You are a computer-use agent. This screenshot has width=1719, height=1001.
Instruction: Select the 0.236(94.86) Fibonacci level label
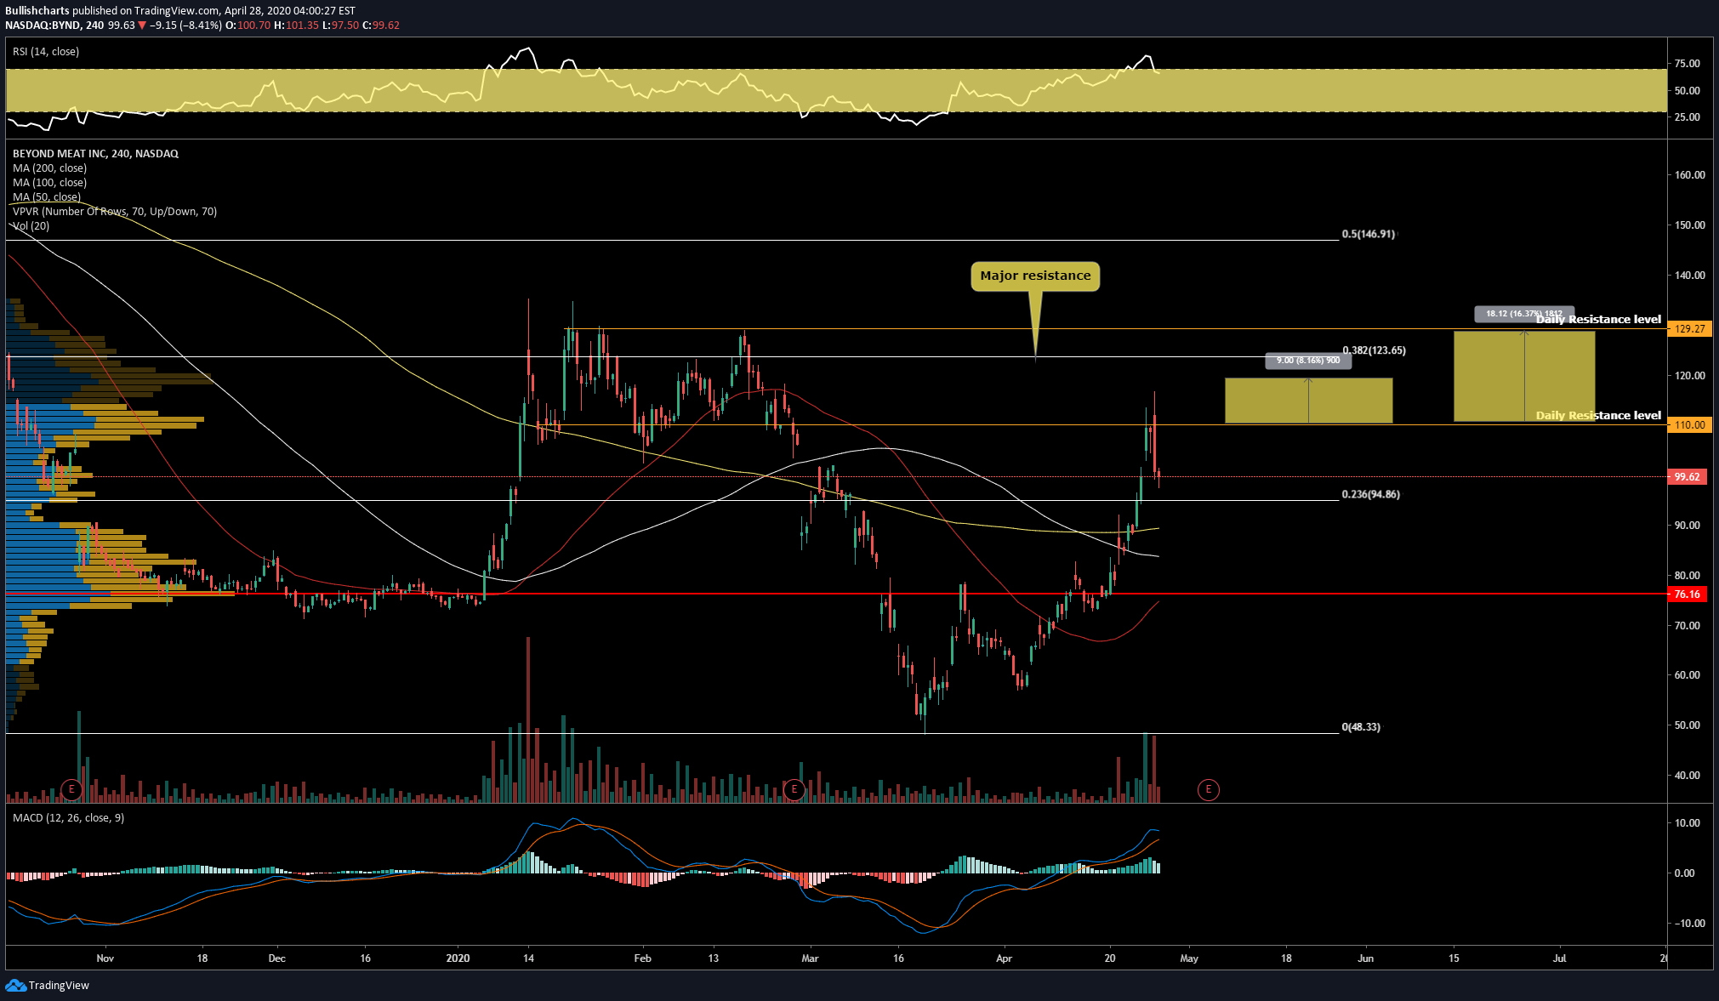[x=1370, y=494]
